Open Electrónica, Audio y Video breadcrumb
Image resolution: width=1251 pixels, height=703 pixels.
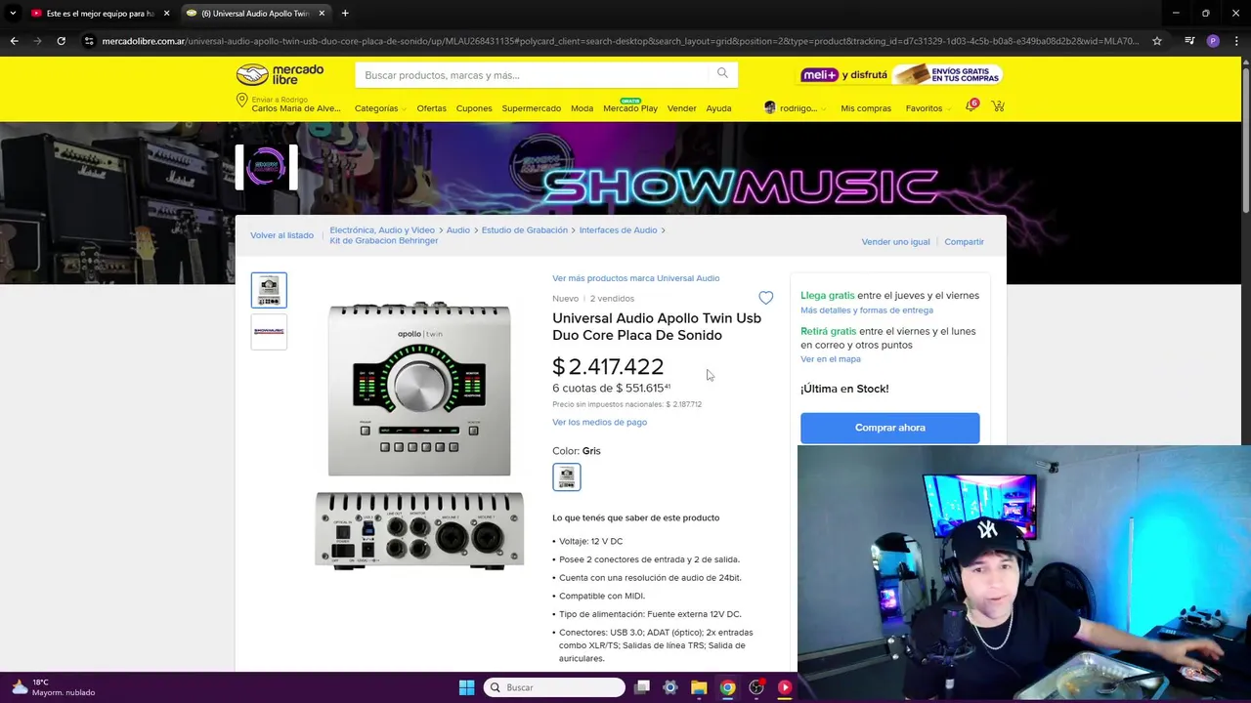[x=382, y=230]
